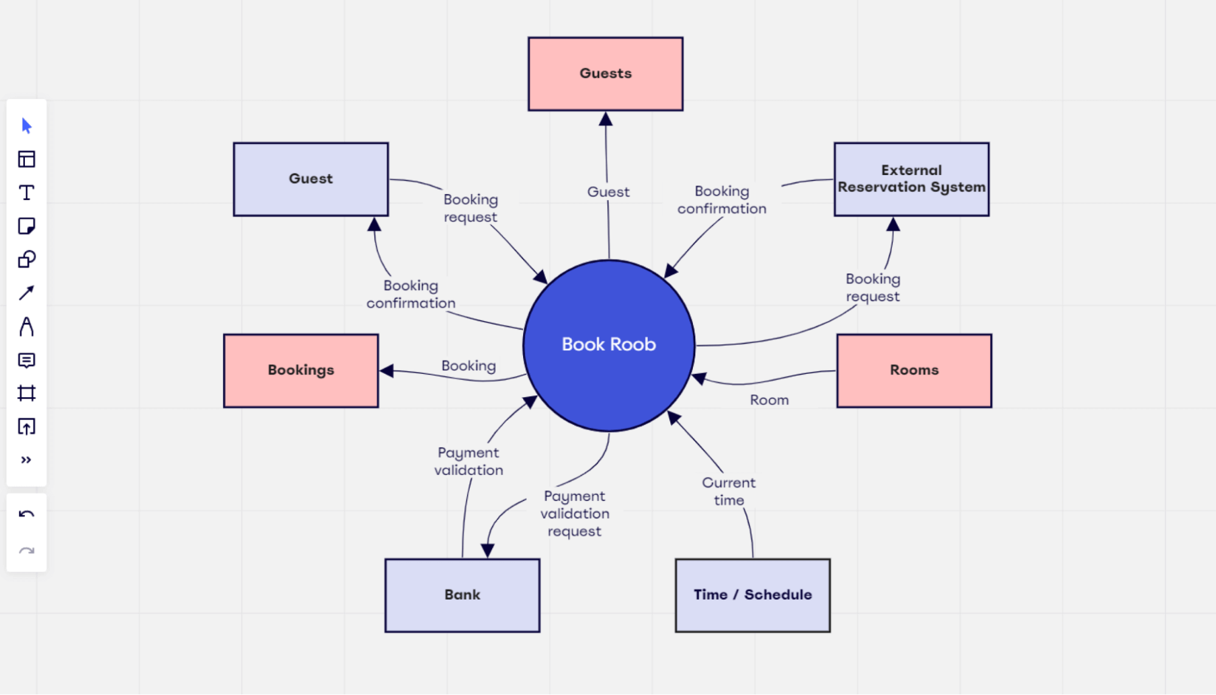1216x695 pixels.
Task: Select the text tool
Action: [x=26, y=193]
